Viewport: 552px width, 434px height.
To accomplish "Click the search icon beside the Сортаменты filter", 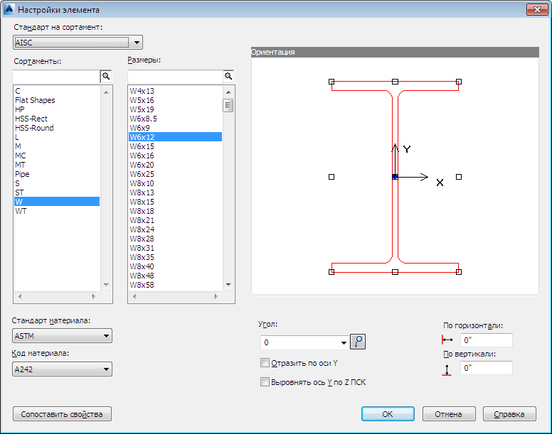I will click(x=106, y=76).
